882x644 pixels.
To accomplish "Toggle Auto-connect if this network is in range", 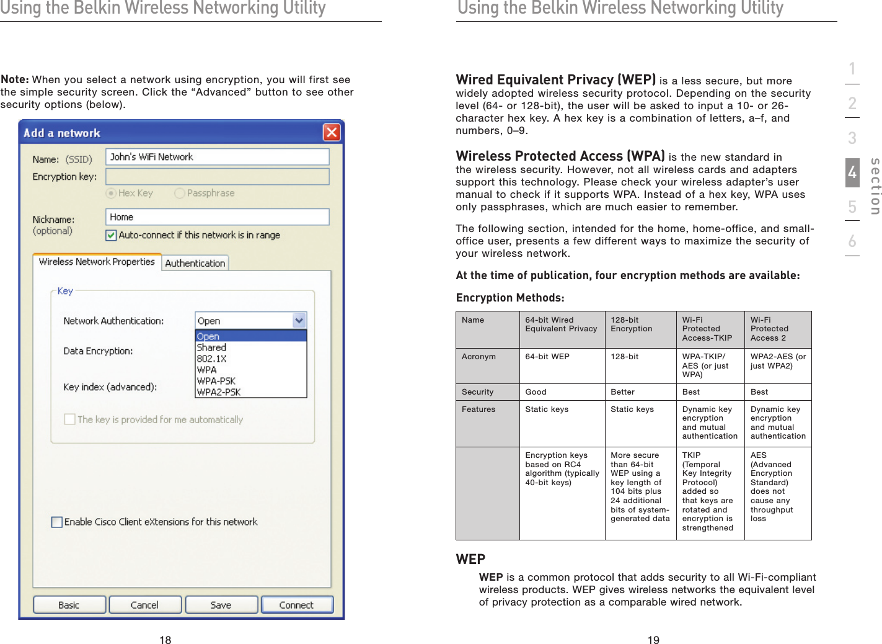I will pos(111,235).
